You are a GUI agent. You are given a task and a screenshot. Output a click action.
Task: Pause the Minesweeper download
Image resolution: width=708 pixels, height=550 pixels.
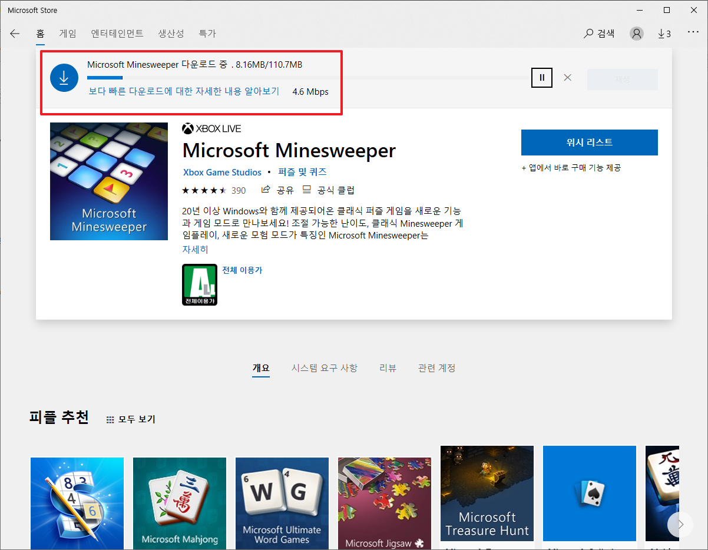coord(542,77)
